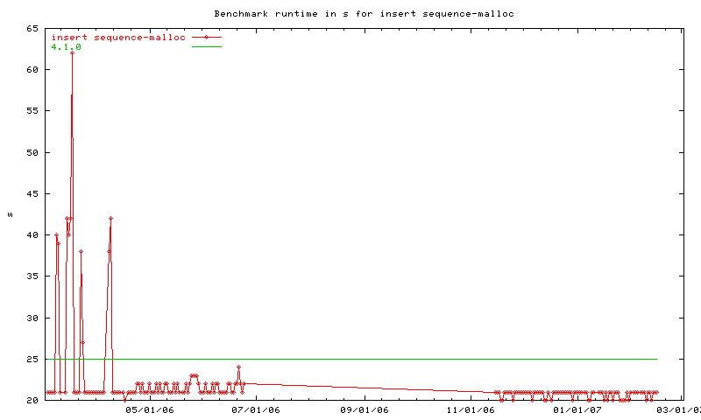
Task: Click the y-axis unit label 's'
Action: click(10, 214)
